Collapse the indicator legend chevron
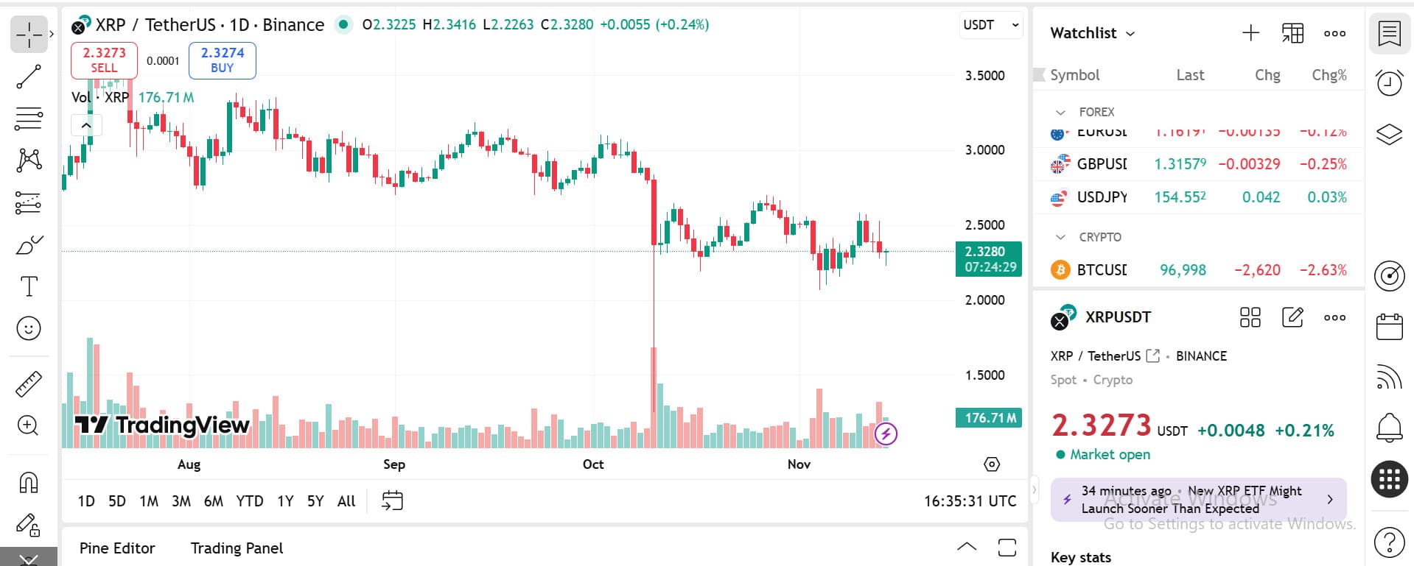 [x=86, y=125]
